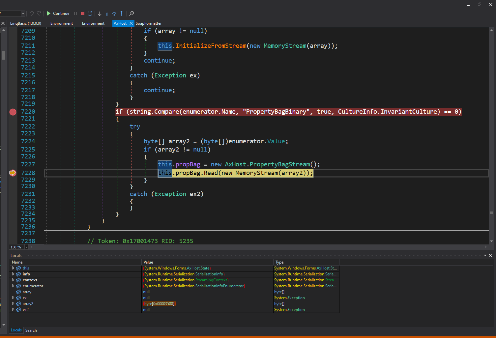
Task: Click the variable icon beside 'ex'
Action: pyautogui.click(x=18, y=298)
